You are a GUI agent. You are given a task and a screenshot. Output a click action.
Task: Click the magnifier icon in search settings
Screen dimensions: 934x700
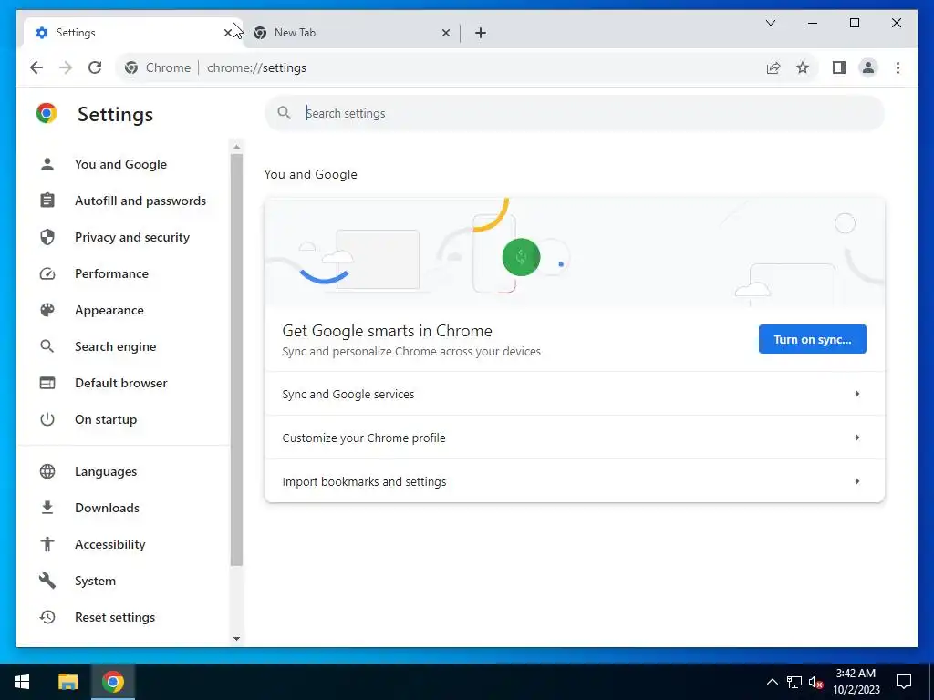pyautogui.click(x=285, y=113)
